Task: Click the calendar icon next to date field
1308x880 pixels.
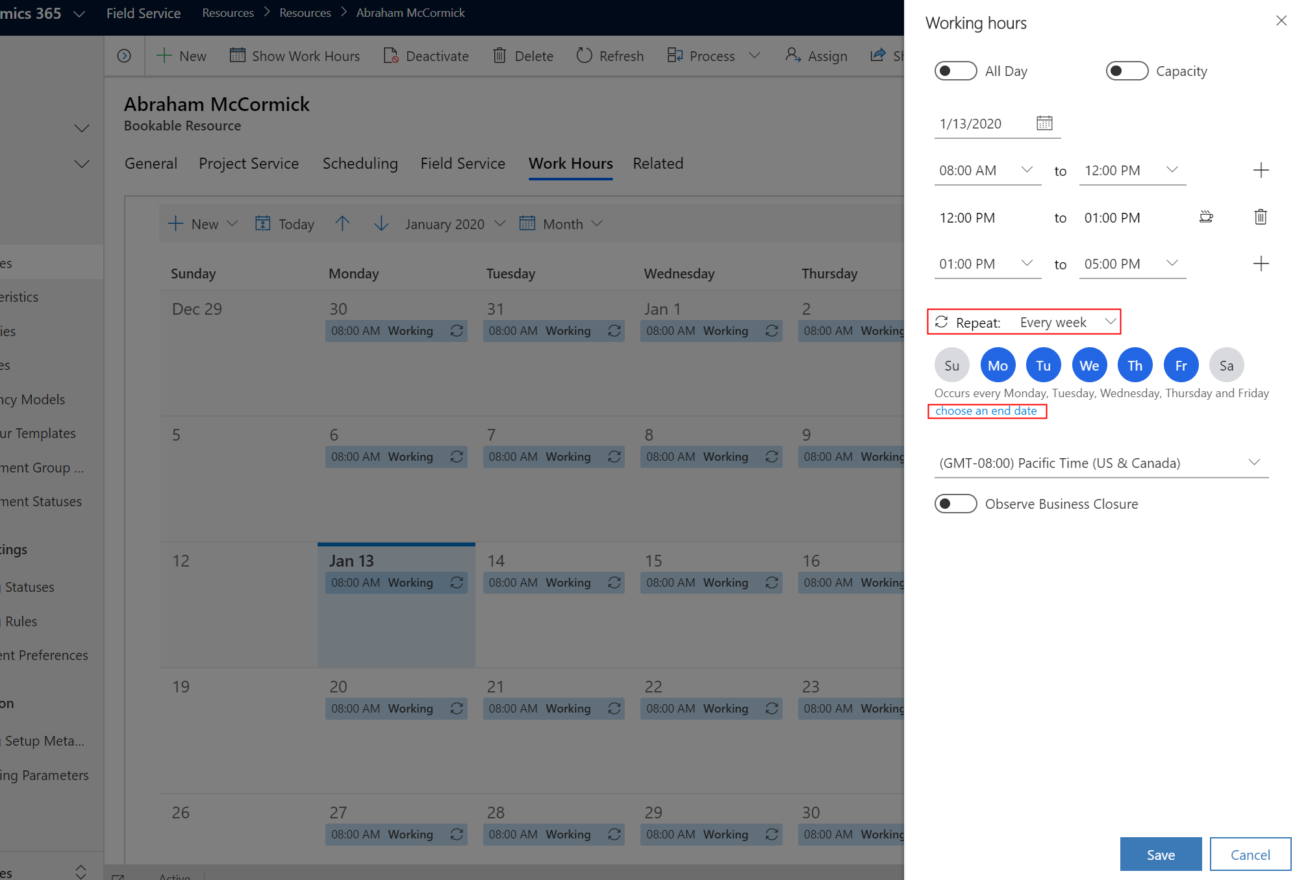Action: (x=1044, y=123)
